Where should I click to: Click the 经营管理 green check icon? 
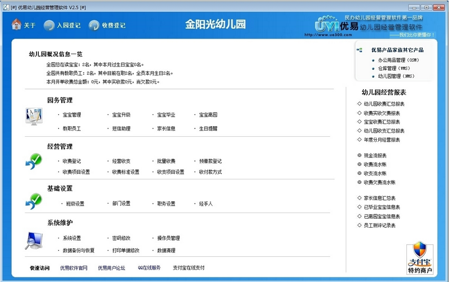click(34, 161)
